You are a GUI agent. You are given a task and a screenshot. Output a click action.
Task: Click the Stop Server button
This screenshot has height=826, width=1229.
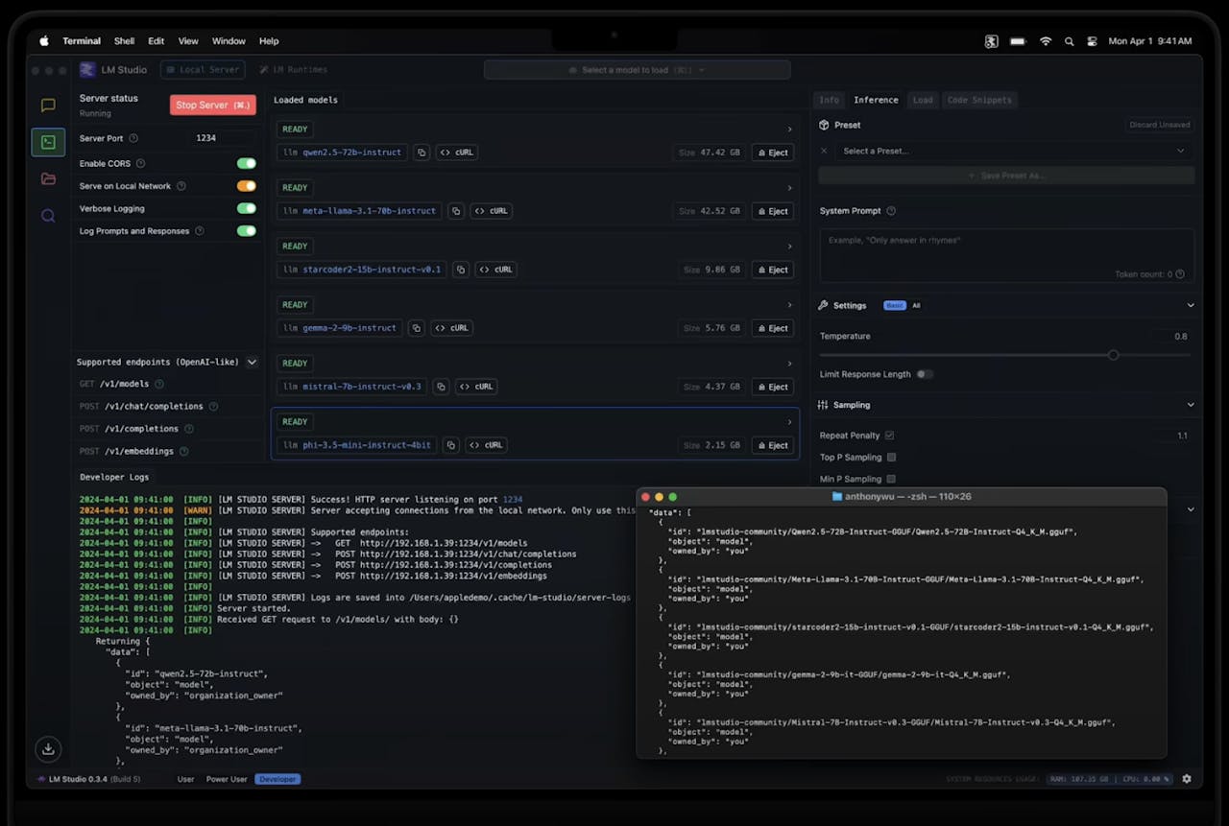(x=213, y=106)
